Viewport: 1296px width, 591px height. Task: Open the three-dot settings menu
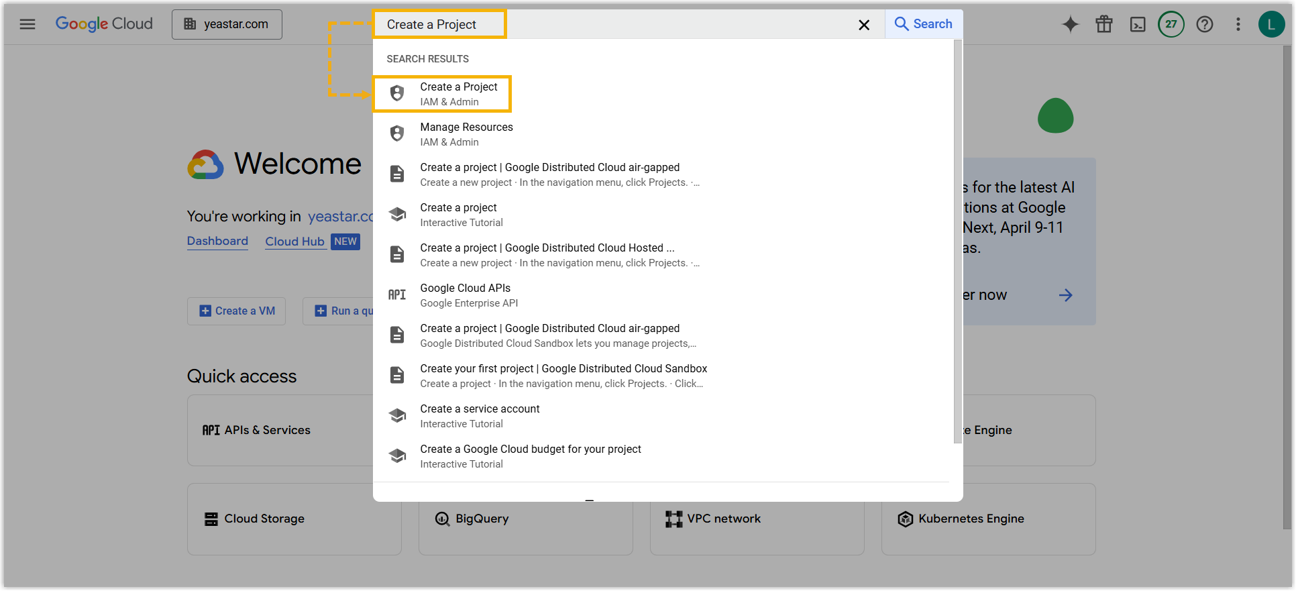coord(1238,25)
